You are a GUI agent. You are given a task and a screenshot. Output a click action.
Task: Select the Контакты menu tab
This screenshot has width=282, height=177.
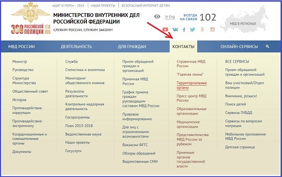[x=183, y=47]
